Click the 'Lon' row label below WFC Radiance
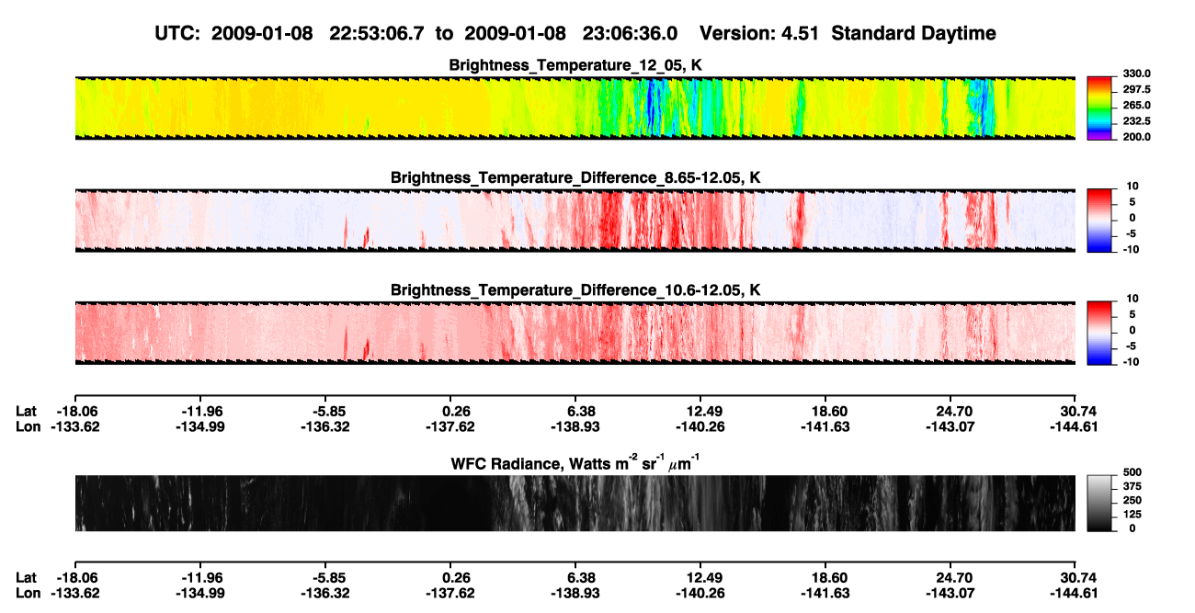This screenshot has height=613, width=1195. point(28,593)
